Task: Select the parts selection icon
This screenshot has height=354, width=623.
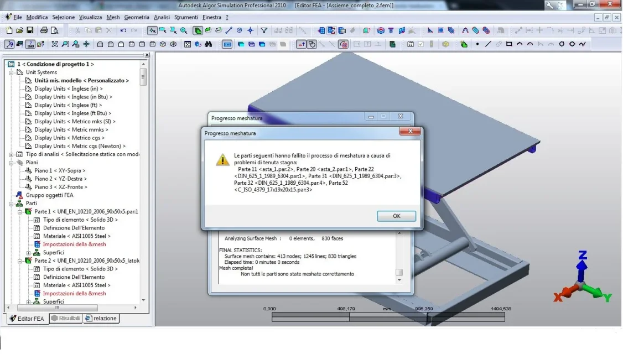Action: click(198, 30)
